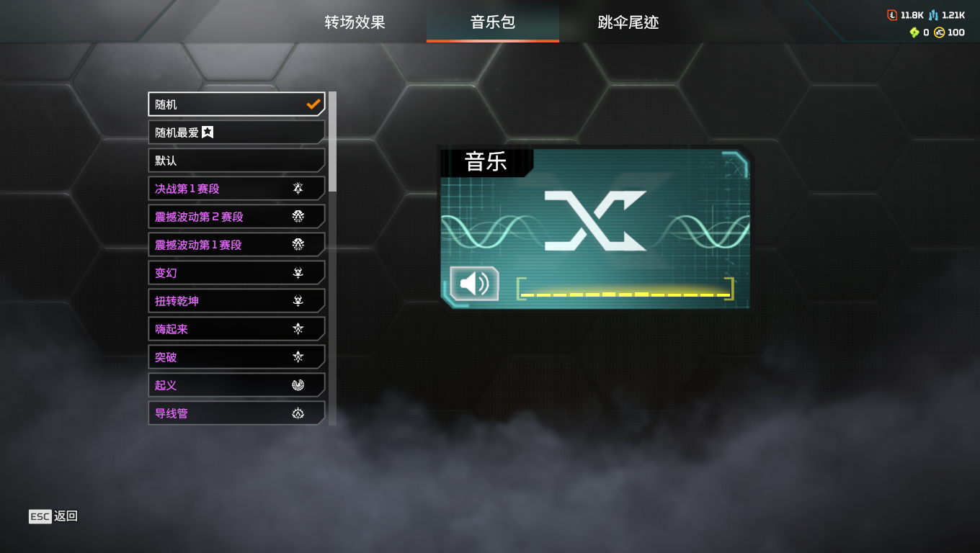Image resolution: width=980 pixels, height=553 pixels.
Task: Click the speaker volume icon in music preview
Action: pyautogui.click(x=474, y=284)
